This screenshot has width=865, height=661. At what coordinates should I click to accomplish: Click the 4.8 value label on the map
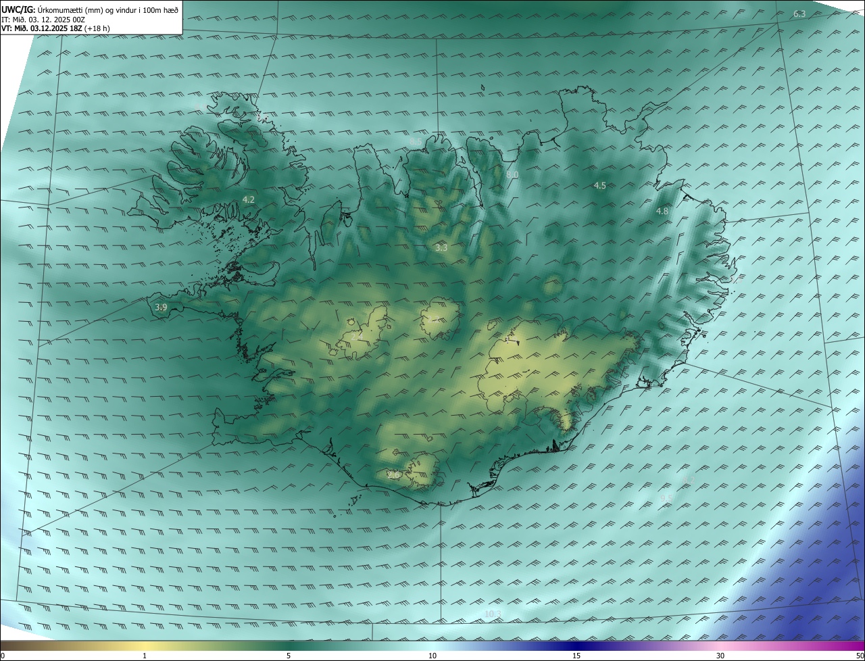tap(662, 212)
